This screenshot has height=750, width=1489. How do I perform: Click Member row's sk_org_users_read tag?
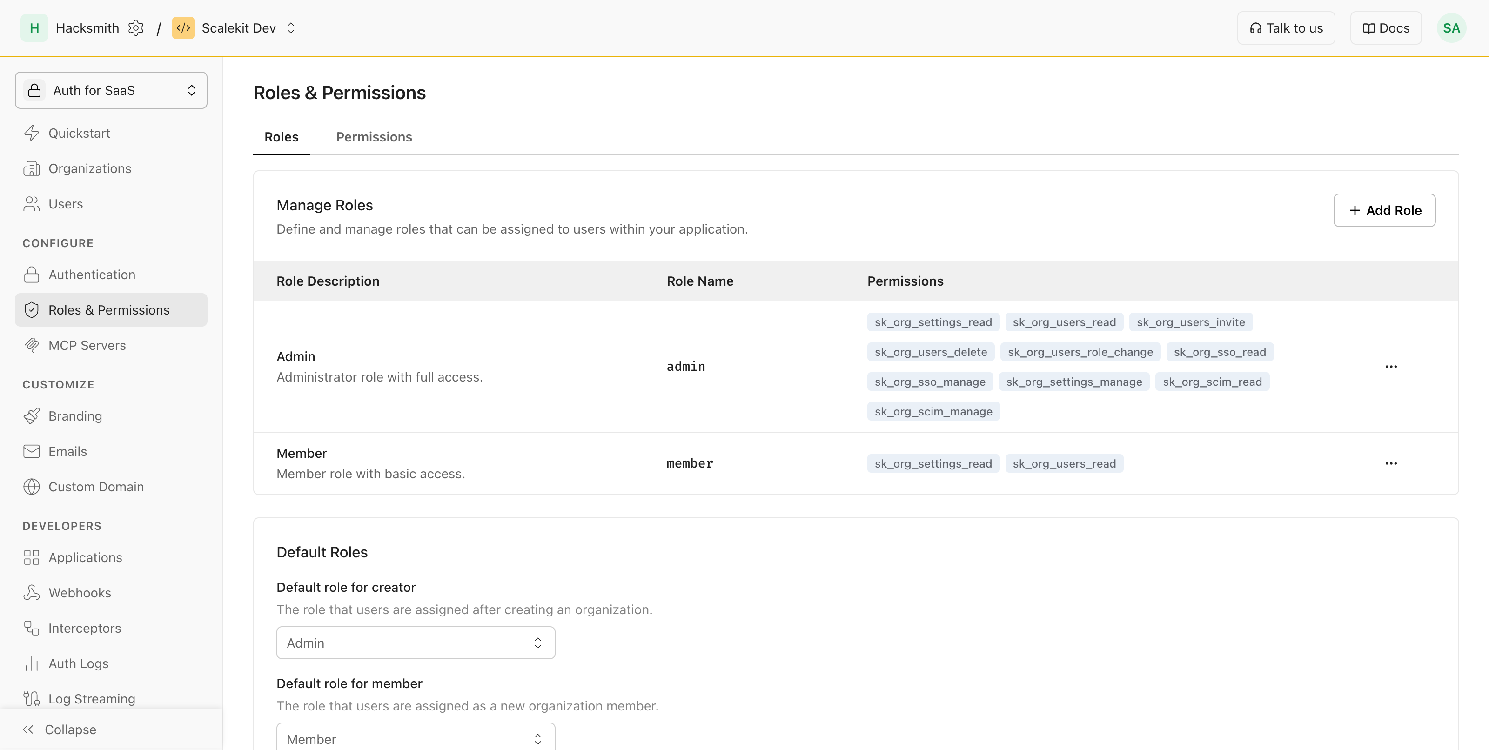[1064, 463]
